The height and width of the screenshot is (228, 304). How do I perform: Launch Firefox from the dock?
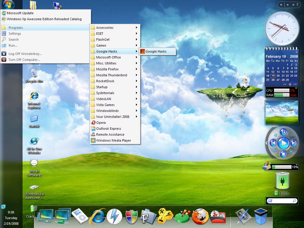(200, 215)
